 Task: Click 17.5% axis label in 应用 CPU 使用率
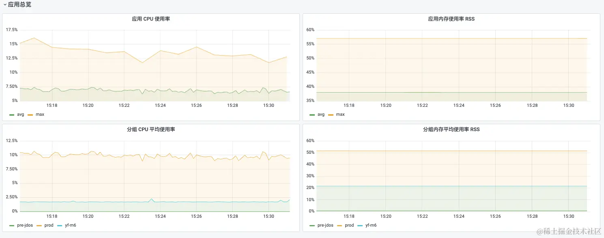(x=12, y=30)
